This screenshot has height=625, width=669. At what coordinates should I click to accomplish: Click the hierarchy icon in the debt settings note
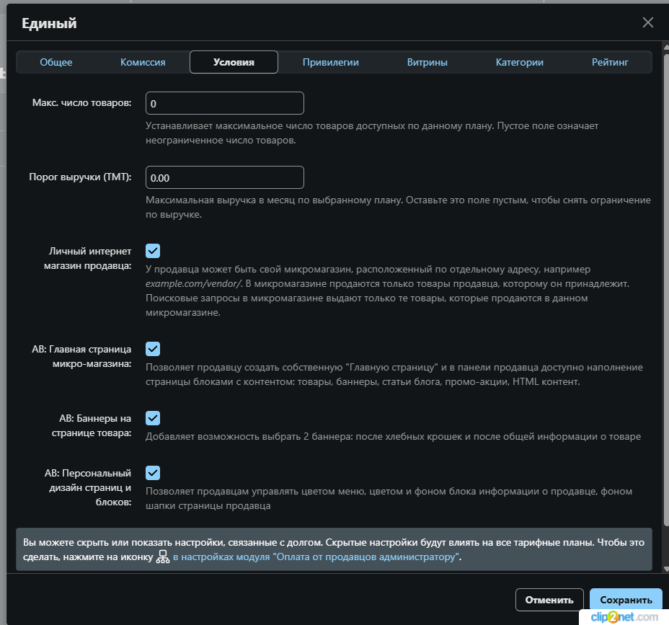coord(163,557)
